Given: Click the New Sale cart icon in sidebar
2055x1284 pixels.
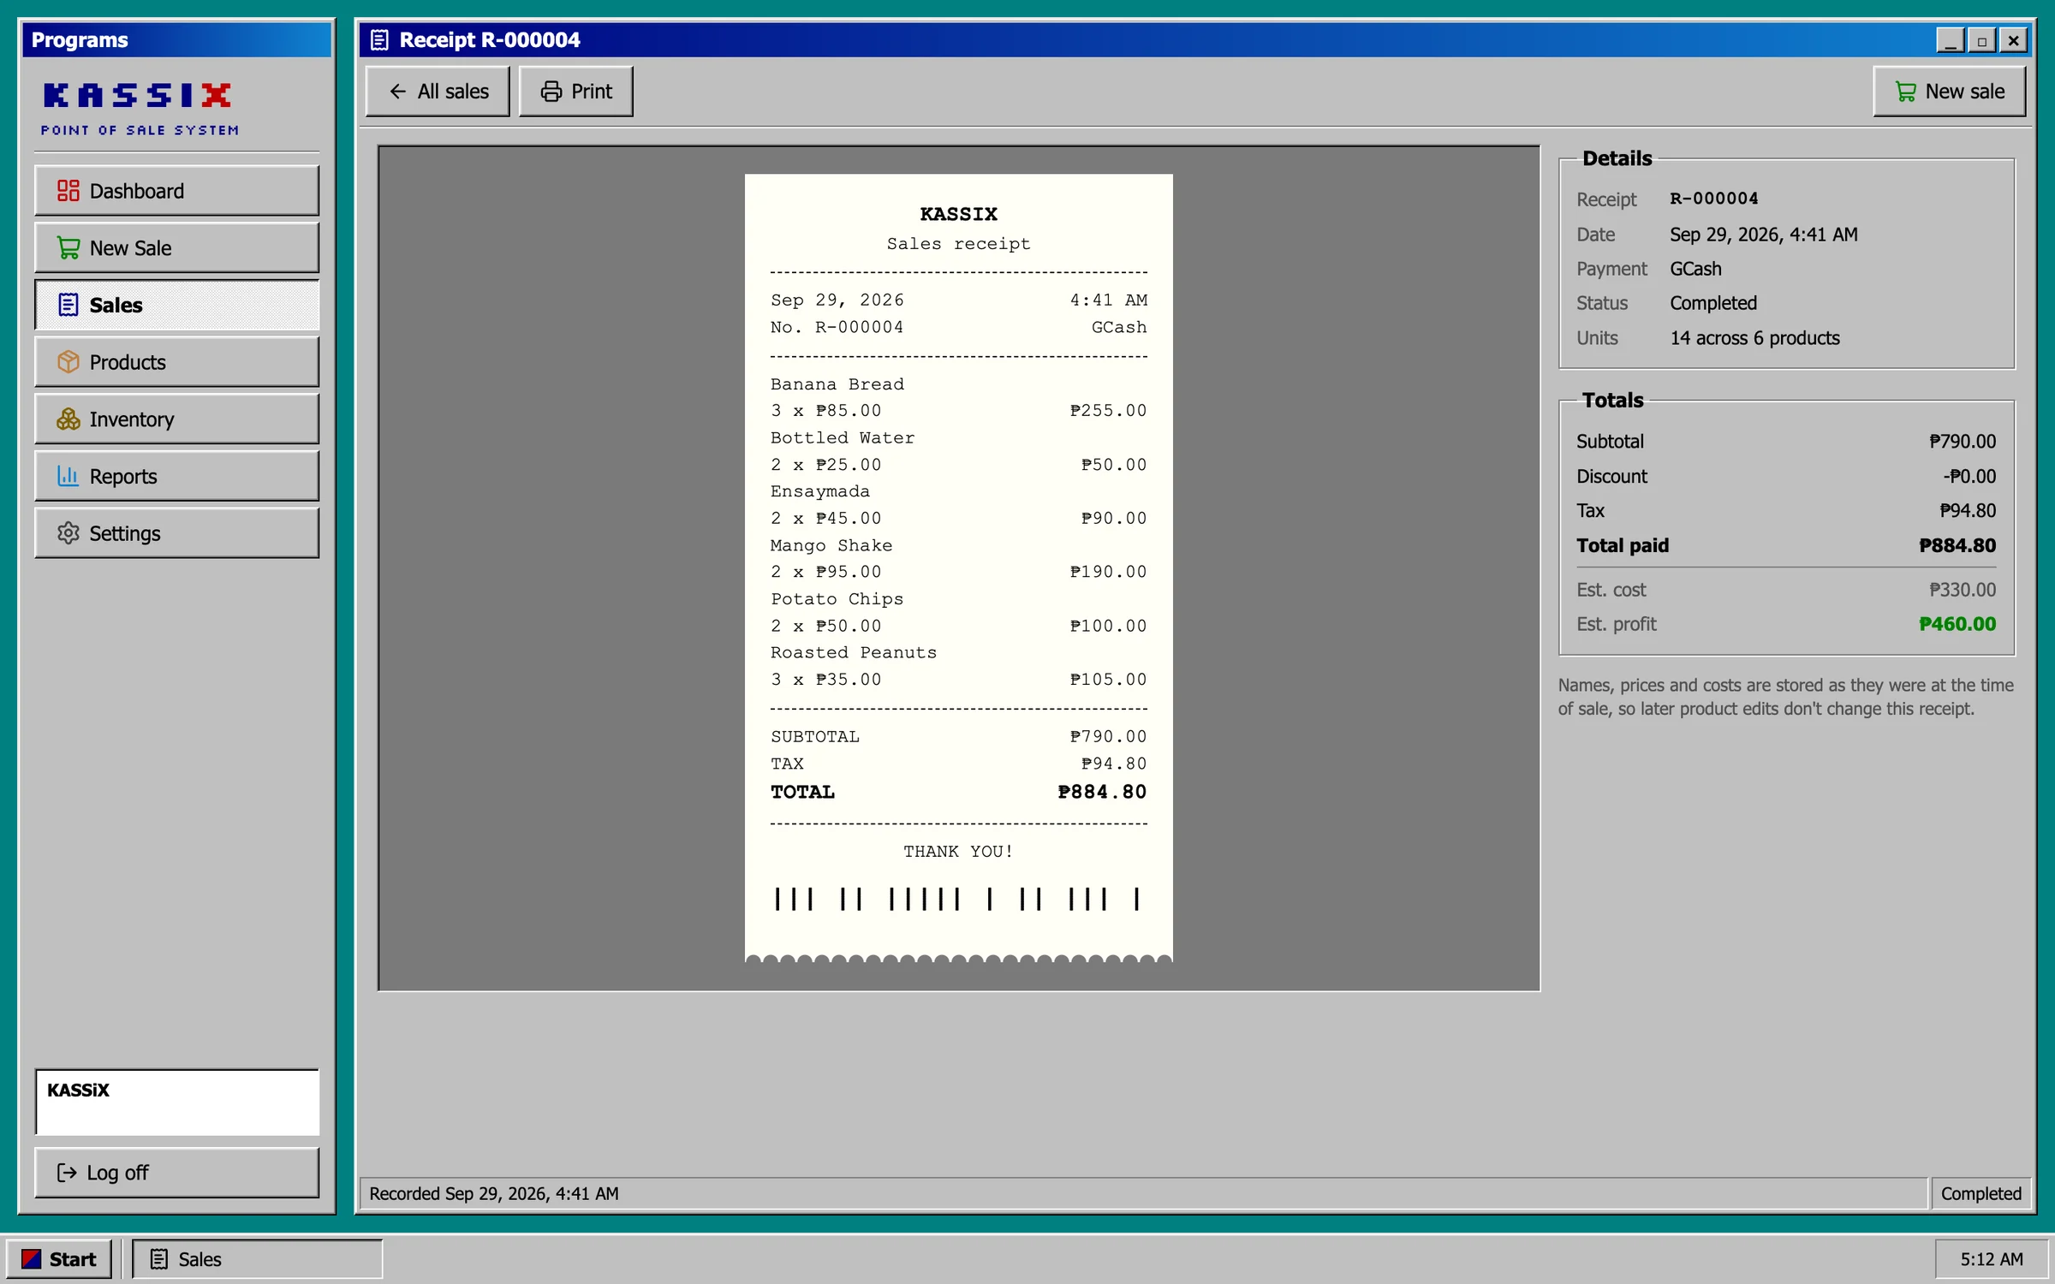Looking at the screenshot, I should coord(68,247).
